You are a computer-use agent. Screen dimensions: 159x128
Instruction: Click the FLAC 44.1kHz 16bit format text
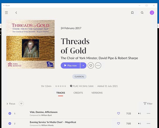pos(83,86)
